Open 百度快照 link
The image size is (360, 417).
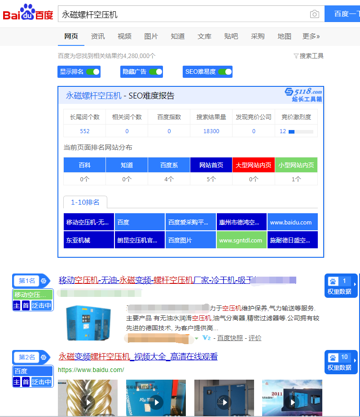point(230,338)
